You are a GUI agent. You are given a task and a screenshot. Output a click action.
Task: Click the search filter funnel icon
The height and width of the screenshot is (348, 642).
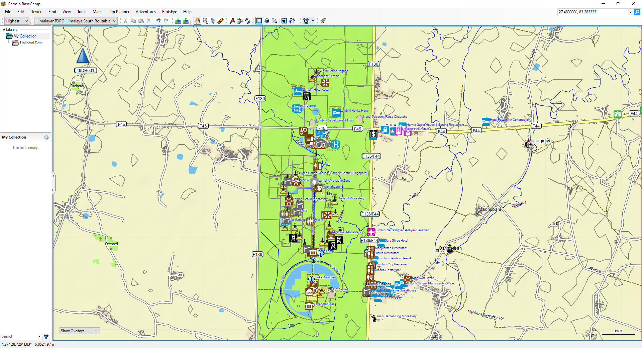[x=46, y=336]
